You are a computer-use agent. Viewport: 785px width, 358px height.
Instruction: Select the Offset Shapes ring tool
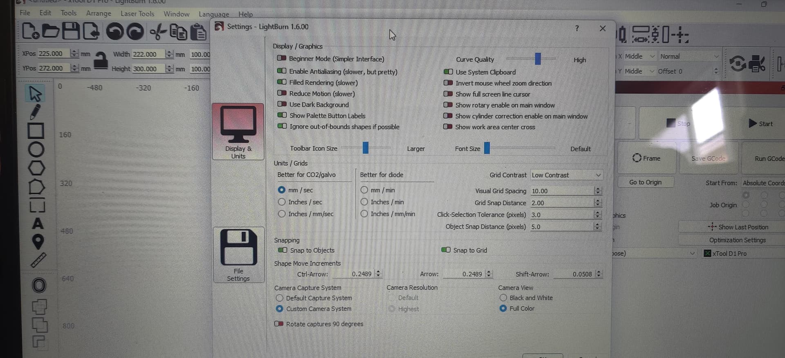(x=39, y=285)
